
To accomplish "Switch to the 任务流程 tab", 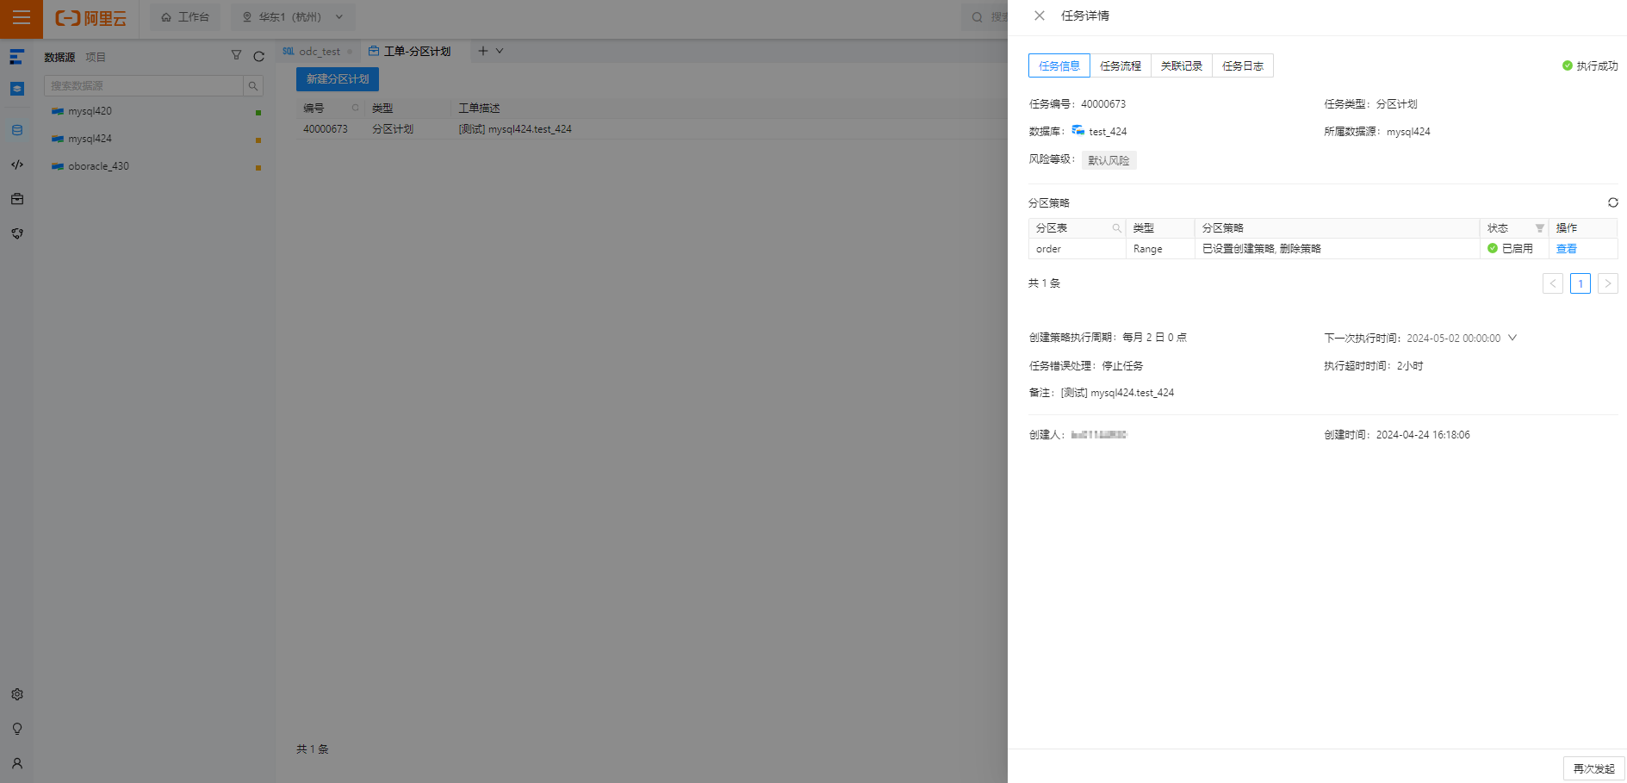I will 1121,65.
